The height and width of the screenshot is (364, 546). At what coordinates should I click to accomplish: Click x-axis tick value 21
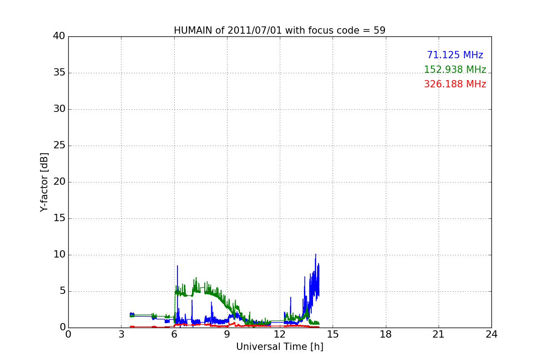[439, 334]
